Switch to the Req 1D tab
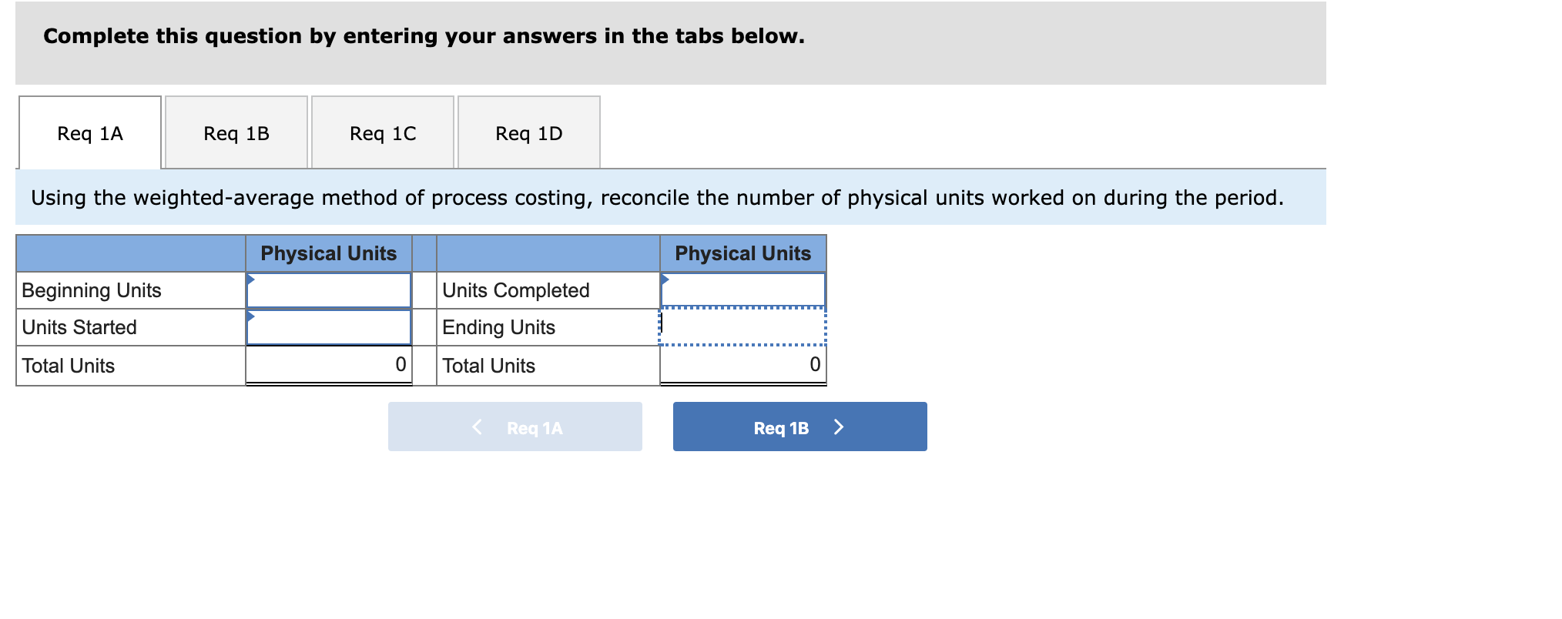The image size is (1562, 619). 528,132
